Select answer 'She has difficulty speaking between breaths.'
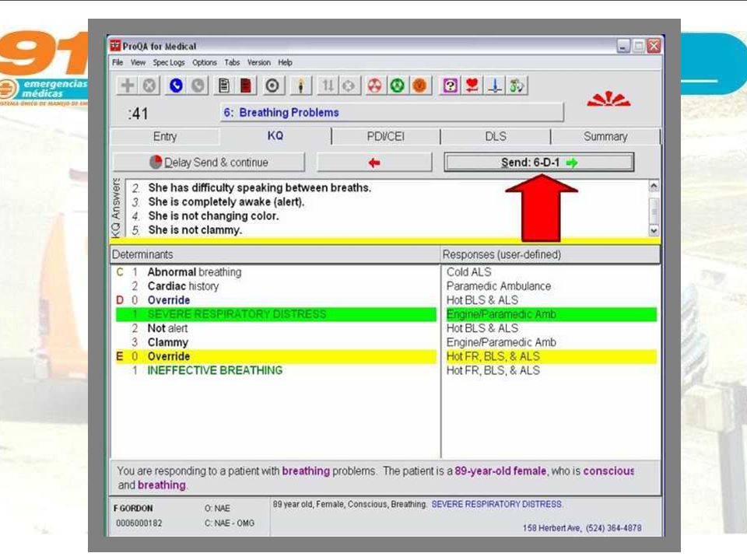 [x=260, y=187]
